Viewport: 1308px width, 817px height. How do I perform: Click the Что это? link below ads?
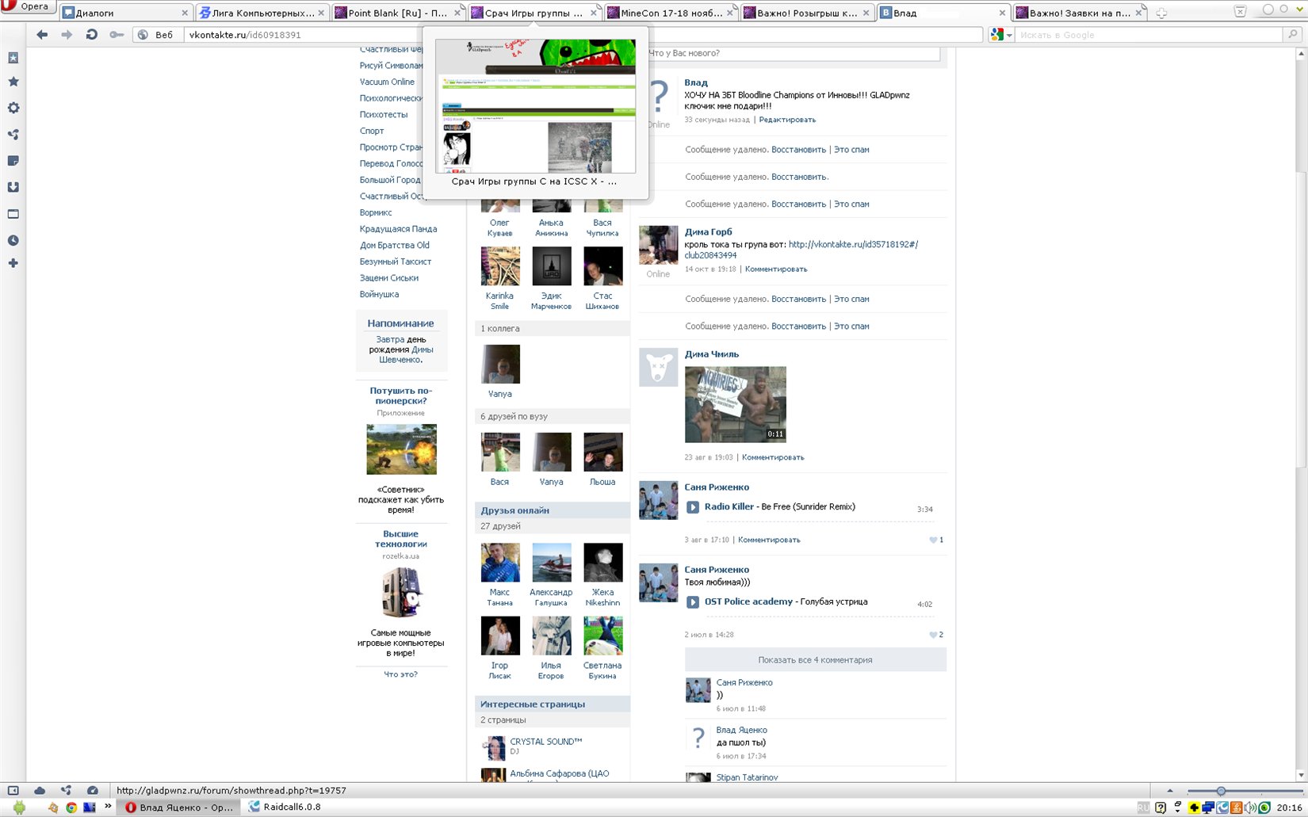400,674
